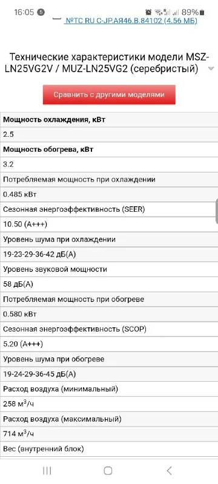This screenshot has height=484, width=218.
Task: Expand the model selection dropdown arrow
Action: tap(211, 69)
